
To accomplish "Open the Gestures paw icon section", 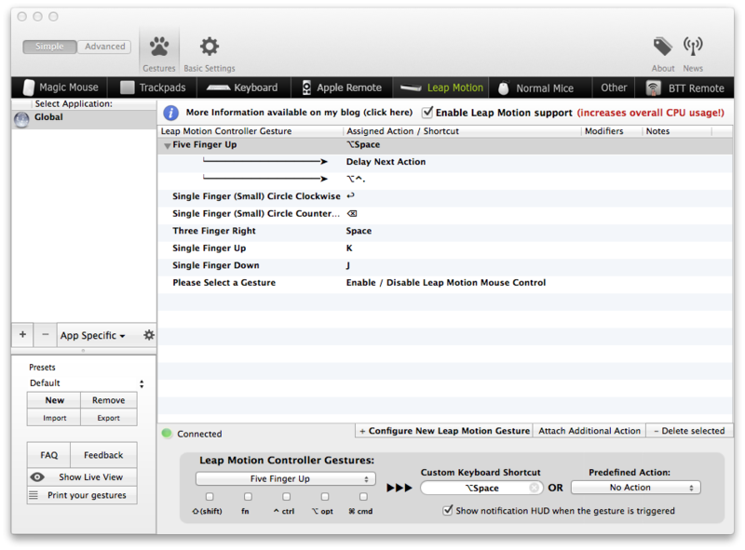I will pos(159,47).
